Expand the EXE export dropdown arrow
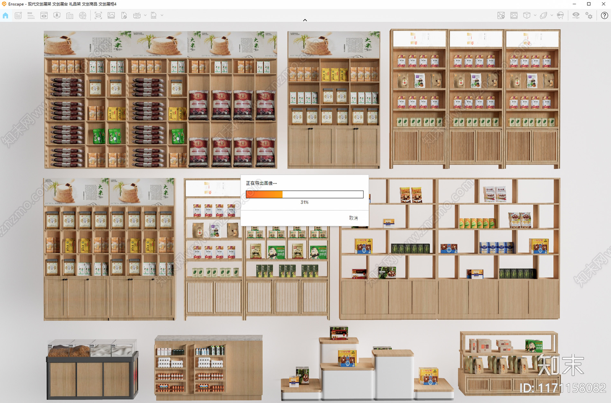The image size is (611, 403). pos(162,16)
